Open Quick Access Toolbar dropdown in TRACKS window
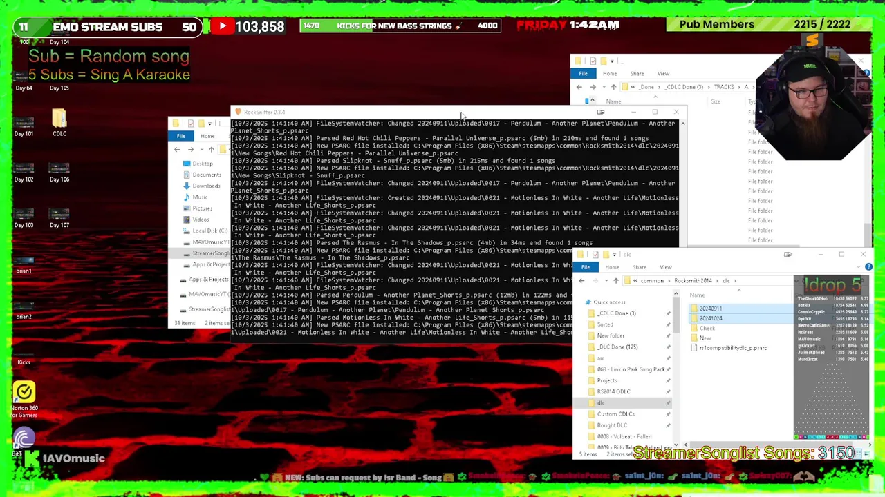Image resolution: width=885 pixels, height=497 pixels. coord(612,61)
